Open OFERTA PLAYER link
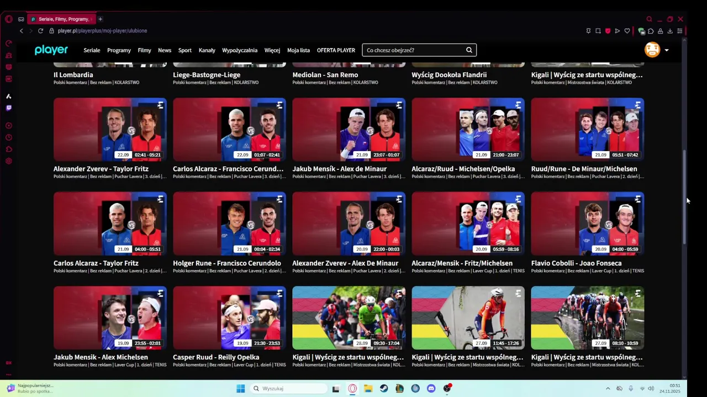Viewport: 707px width, 397px height. (336, 50)
